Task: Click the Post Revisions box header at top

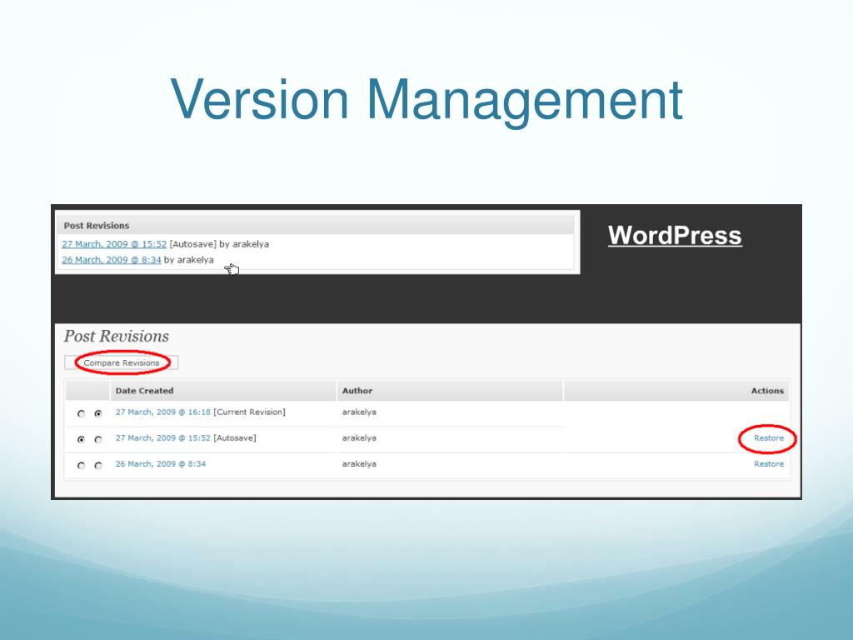Action: tap(316, 225)
